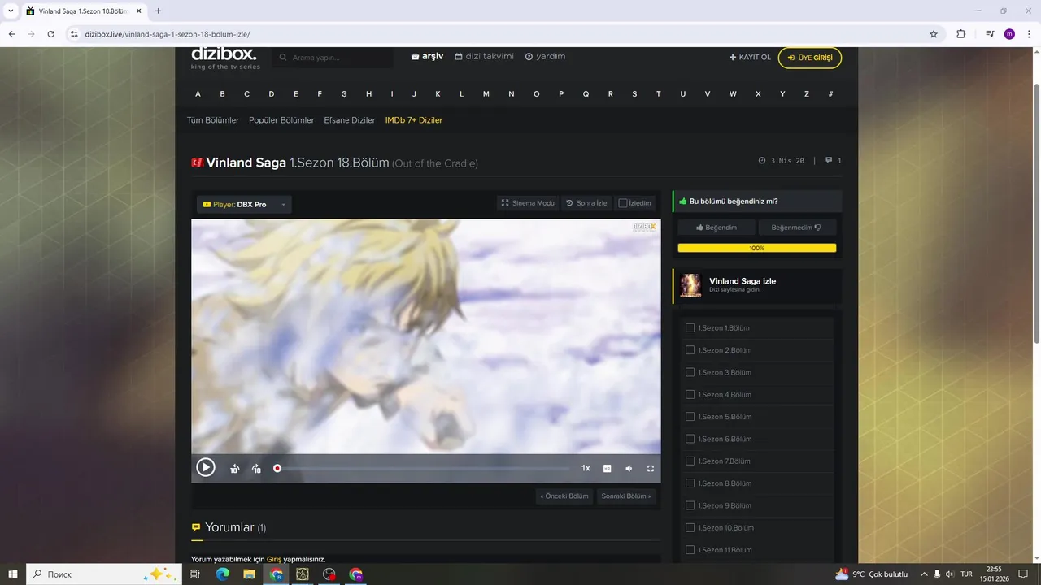The width and height of the screenshot is (1041, 585).
Task: Open the tab search dropdown arrow
Action: click(x=11, y=11)
